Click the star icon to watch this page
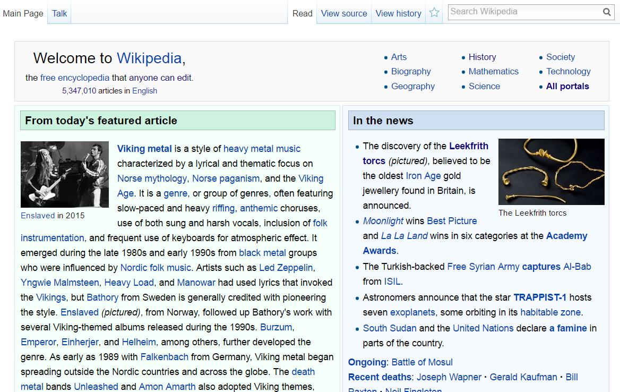Viewport: 620px width, 392px height. point(434,12)
